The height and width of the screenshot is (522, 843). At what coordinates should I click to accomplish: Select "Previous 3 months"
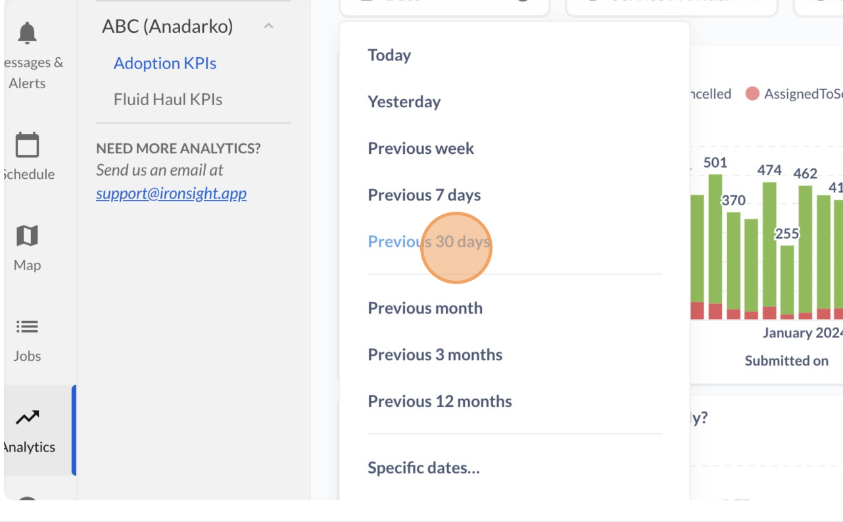point(434,354)
